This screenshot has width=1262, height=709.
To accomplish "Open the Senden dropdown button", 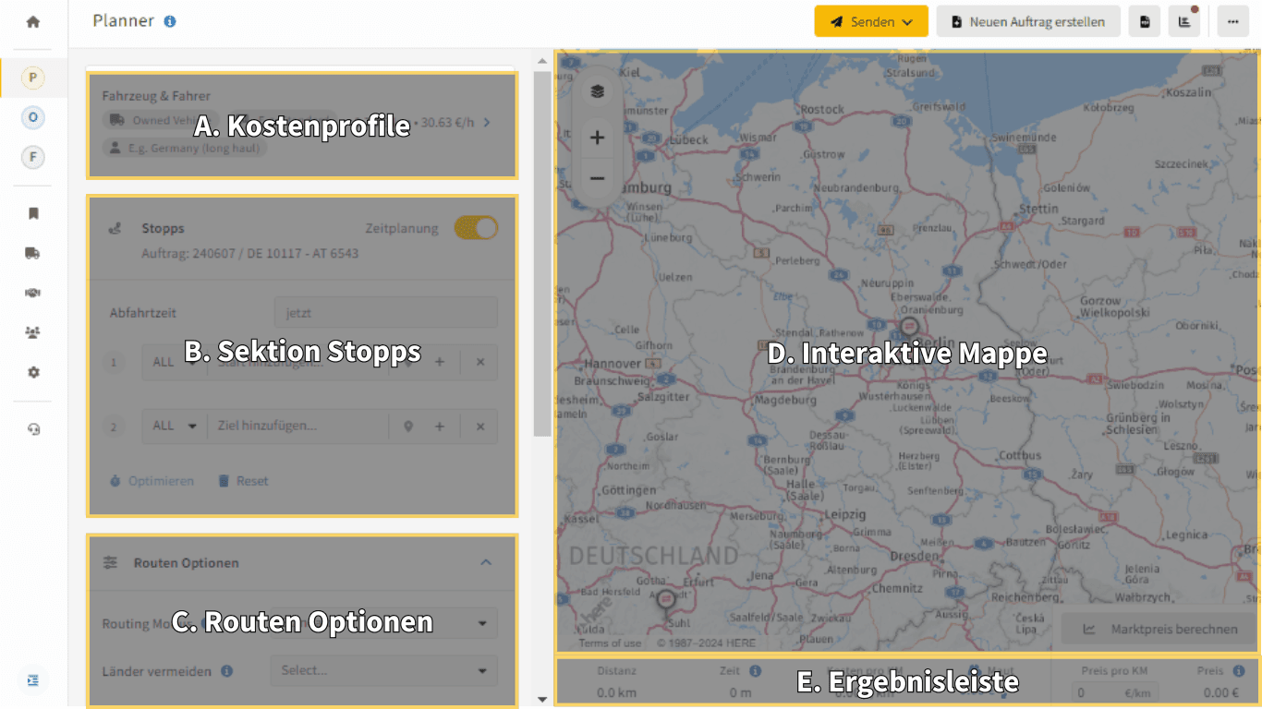I will point(871,21).
